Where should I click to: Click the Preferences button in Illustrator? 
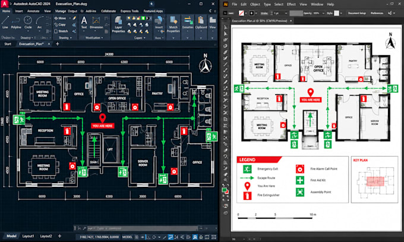tap(377, 13)
